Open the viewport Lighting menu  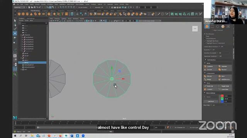64,19
